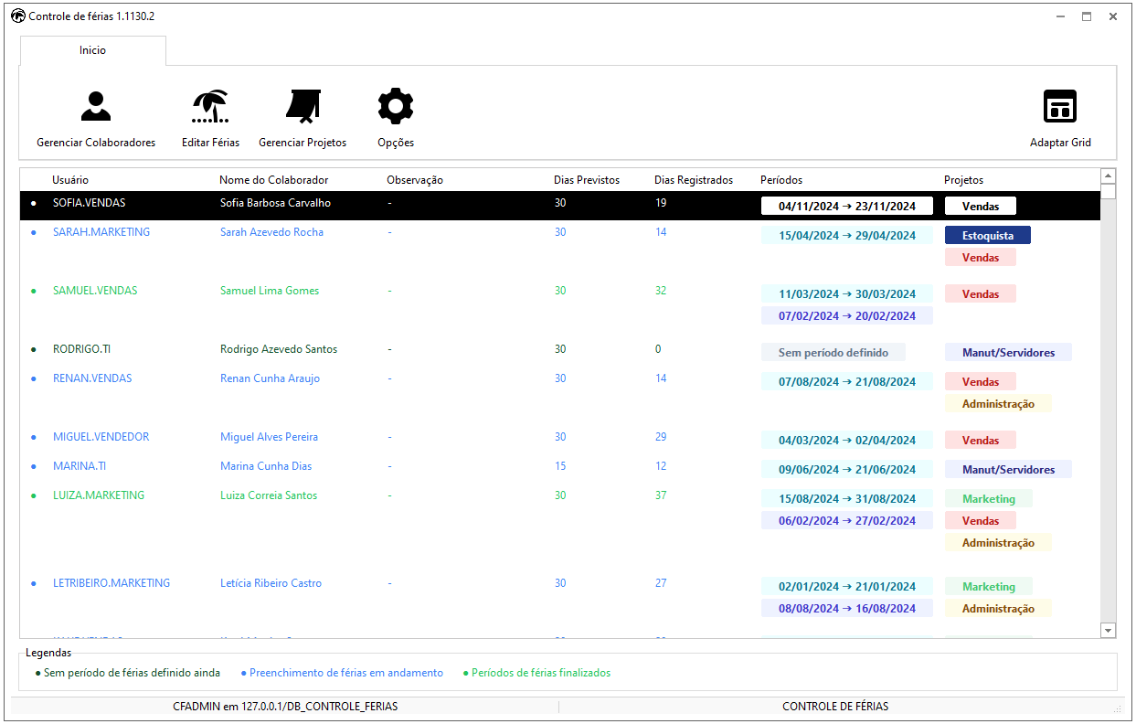Viewport: 1136px width, 724px height.
Task: Click period 15/04/2024 → 29/04/2024 badge
Action: (846, 236)
